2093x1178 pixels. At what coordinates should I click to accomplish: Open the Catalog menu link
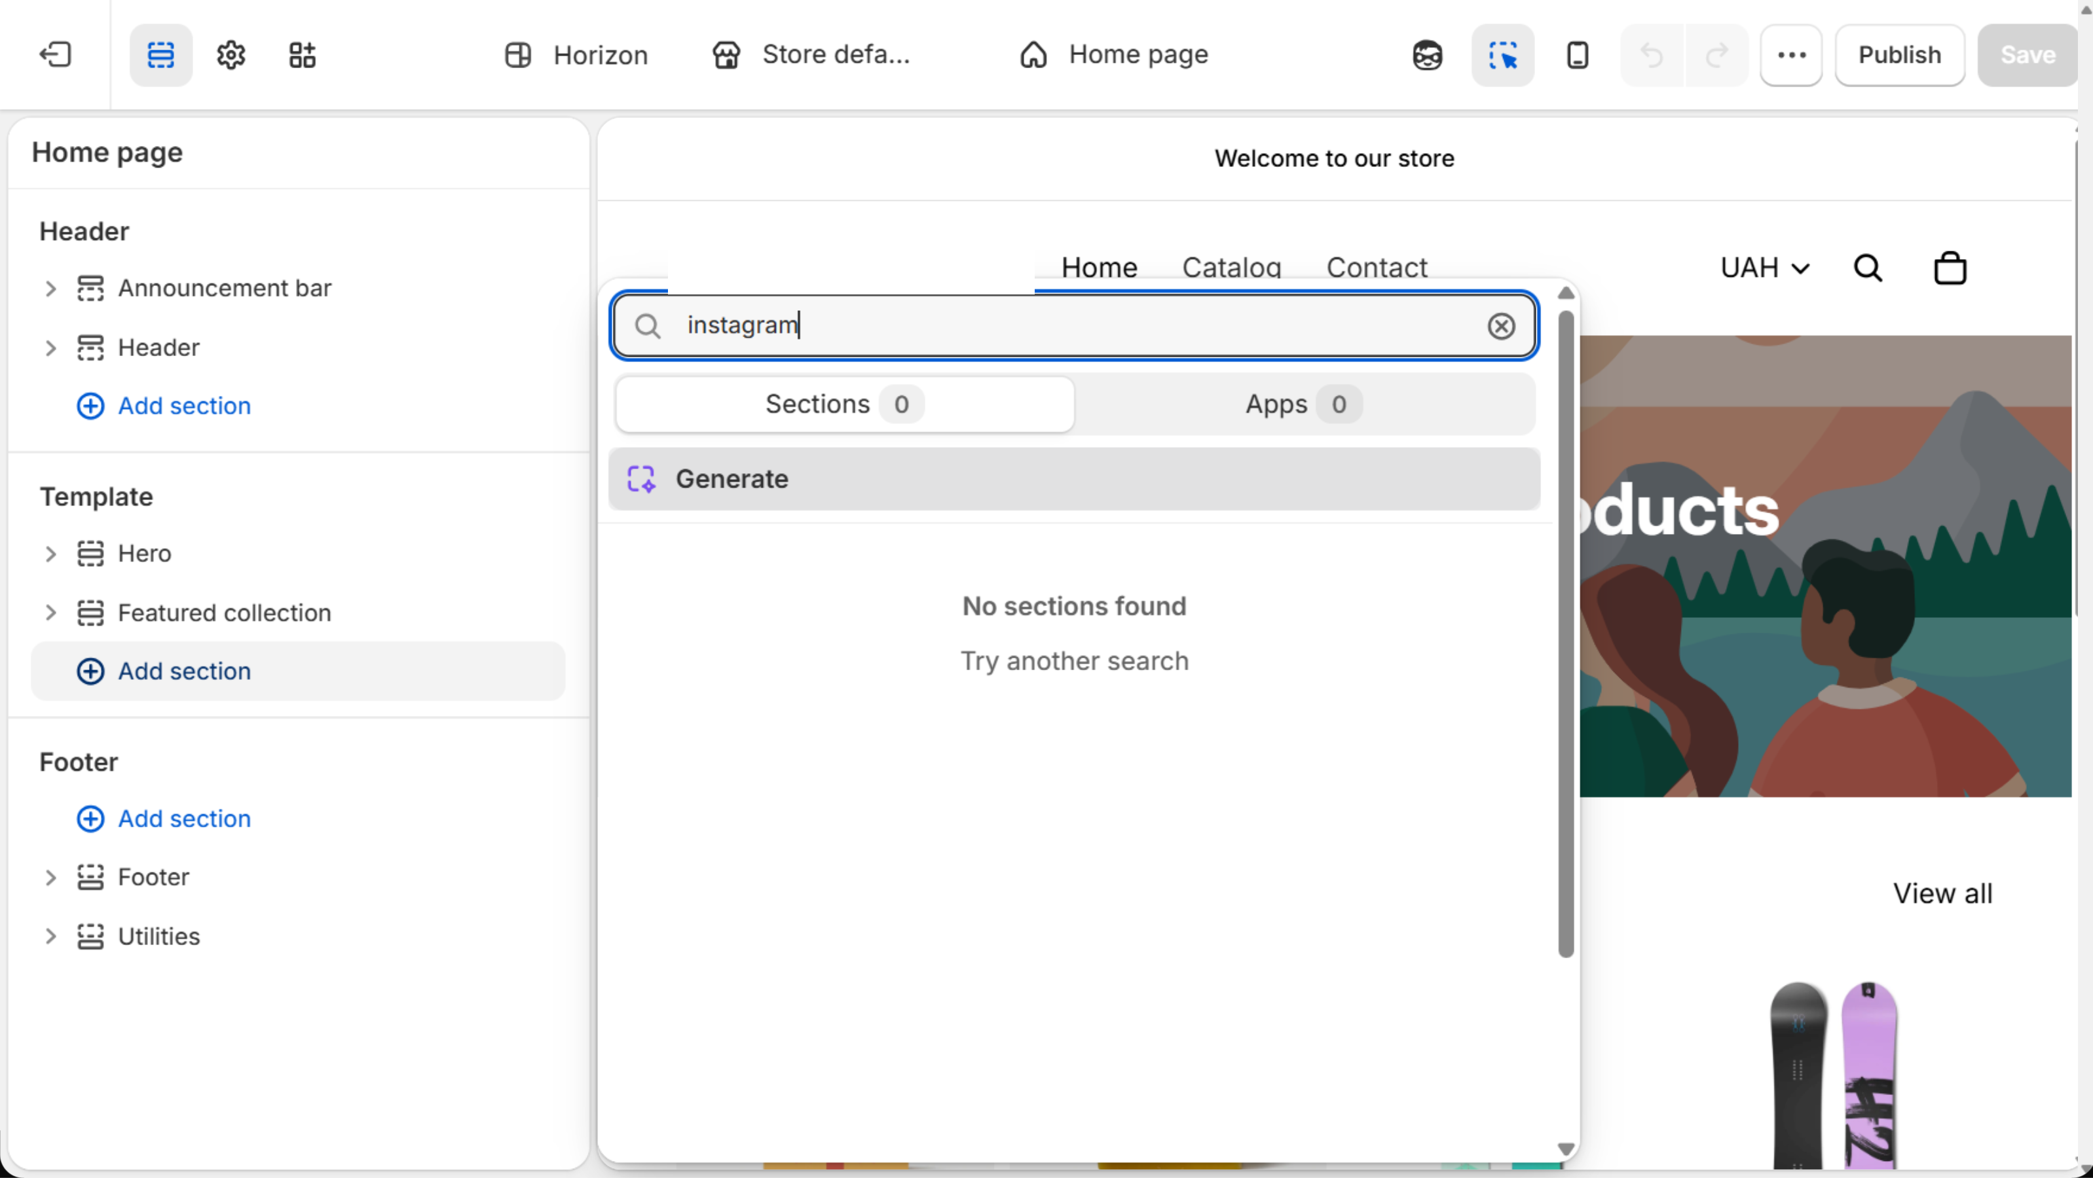[x=1231, y=267]
